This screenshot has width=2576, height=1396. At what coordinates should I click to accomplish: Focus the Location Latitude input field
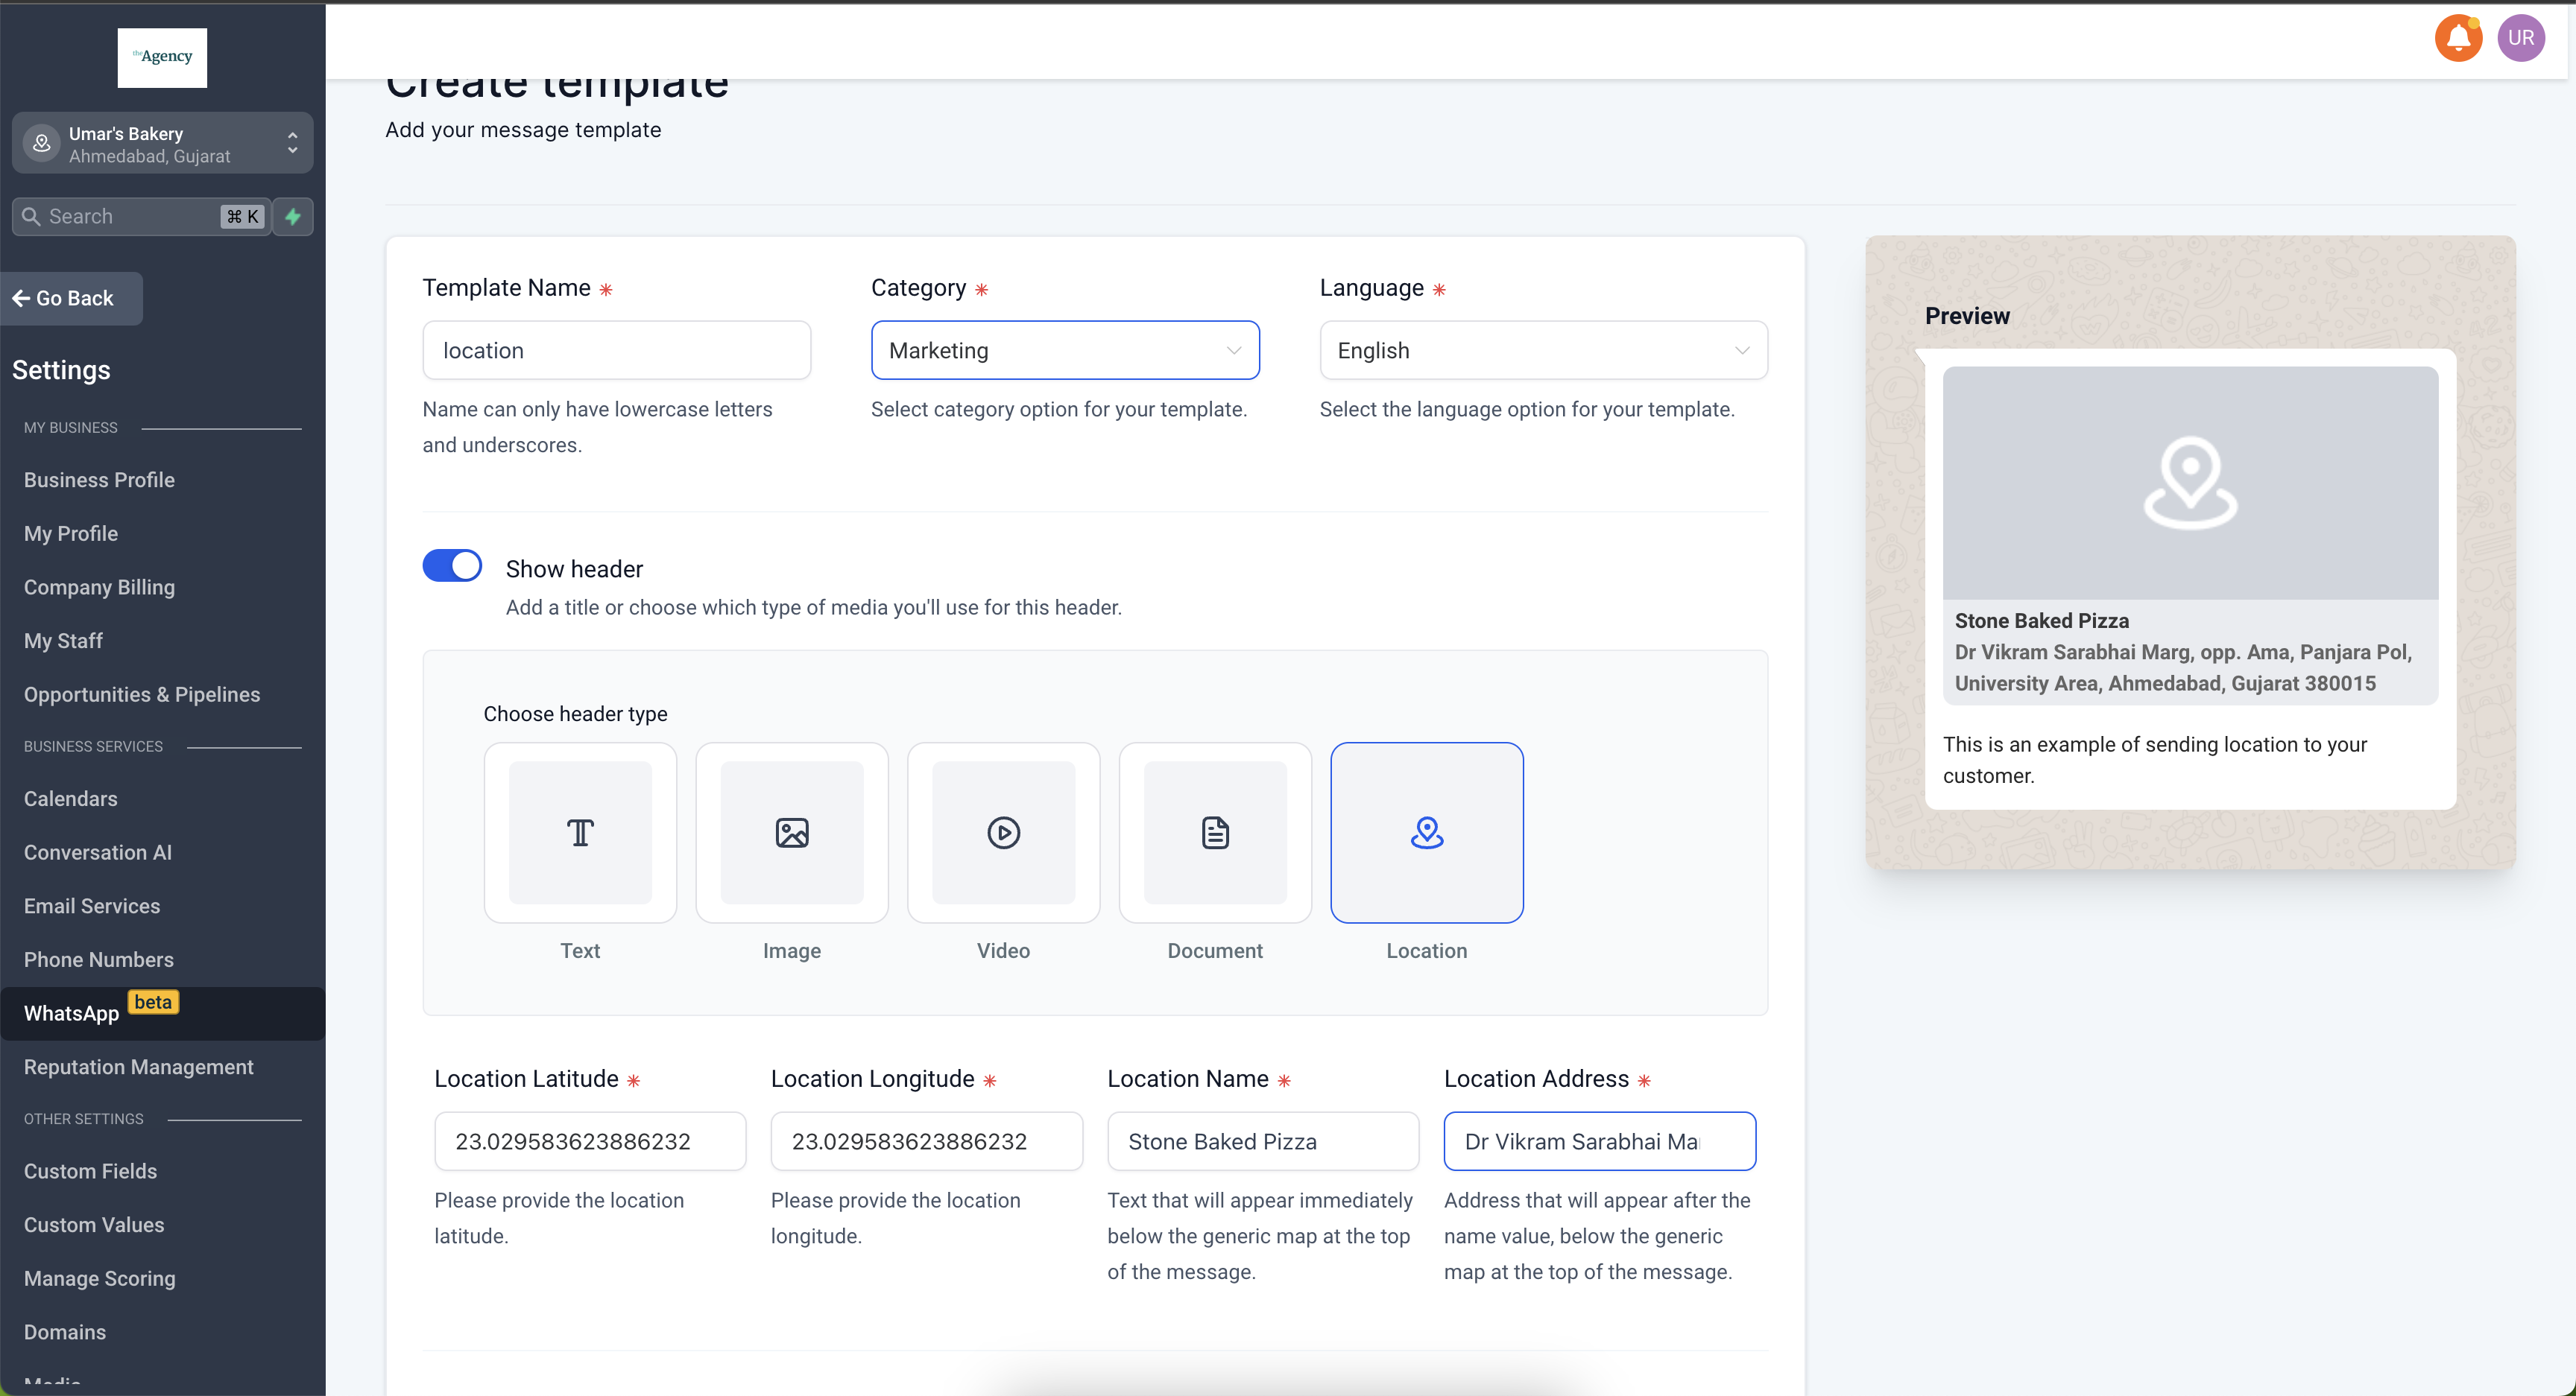pos(589,1141)
